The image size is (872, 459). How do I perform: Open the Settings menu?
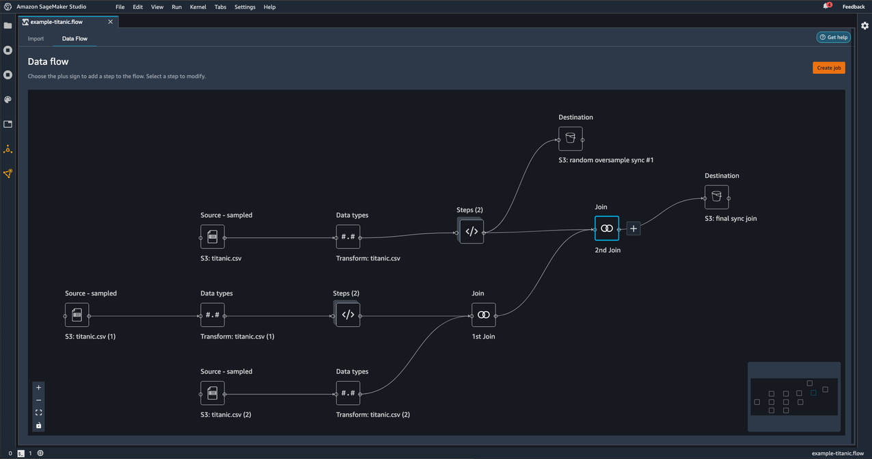(x=245, y=7)
